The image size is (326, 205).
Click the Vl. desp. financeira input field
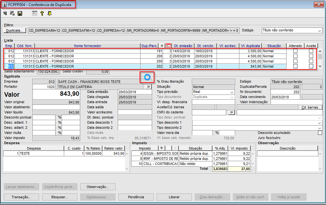coord(213,102)
